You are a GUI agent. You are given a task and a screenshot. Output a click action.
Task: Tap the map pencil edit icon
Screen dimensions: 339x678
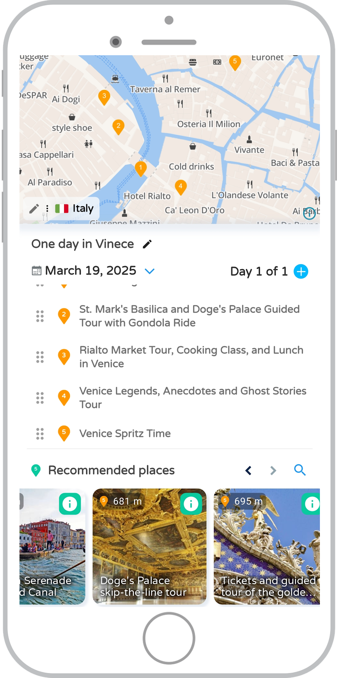34,209
